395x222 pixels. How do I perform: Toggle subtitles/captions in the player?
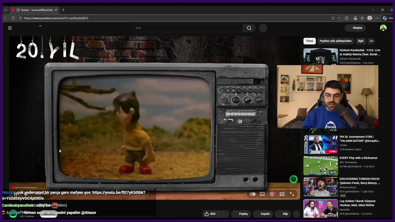(x=262, y=194)
